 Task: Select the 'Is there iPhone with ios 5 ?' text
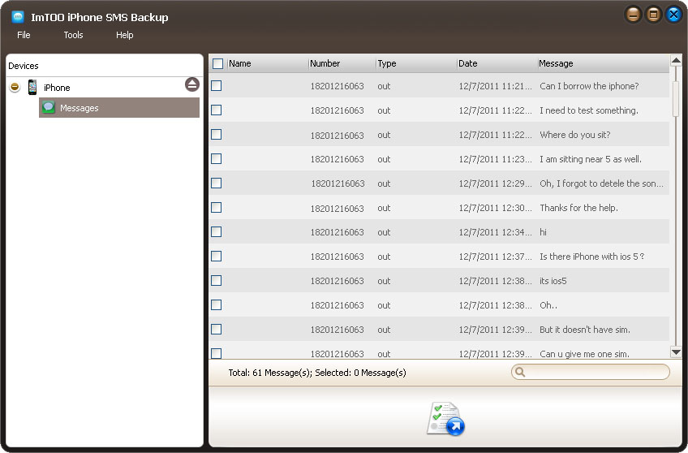point(592,257)
